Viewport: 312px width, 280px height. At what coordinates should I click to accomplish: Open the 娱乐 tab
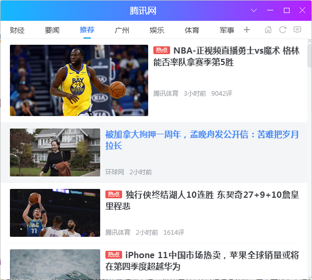157,30
